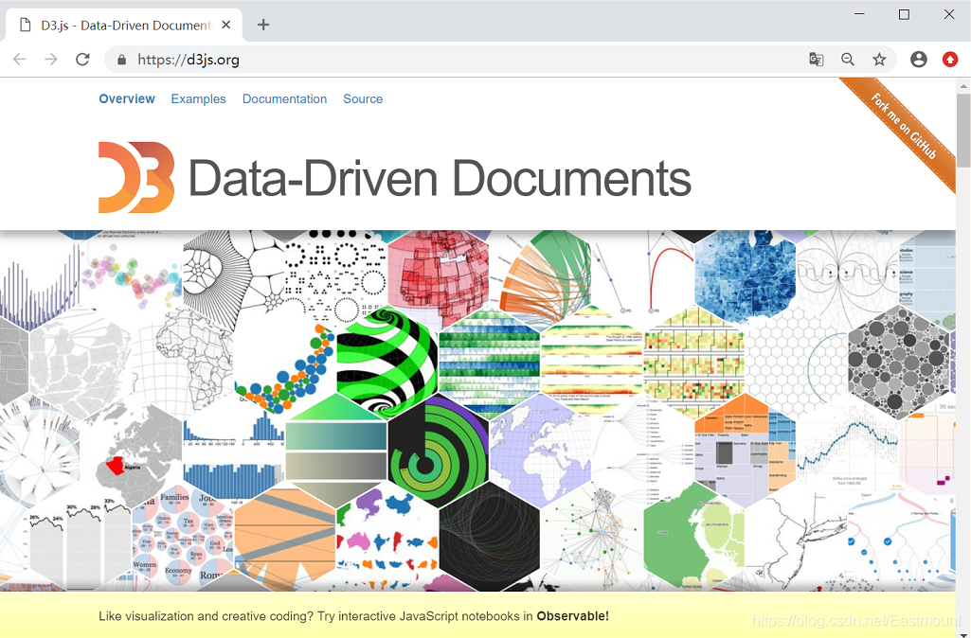This screenshot has width=971, height=638.
Task: Open the dark spirograph circles example
Action: pos(489,537)
